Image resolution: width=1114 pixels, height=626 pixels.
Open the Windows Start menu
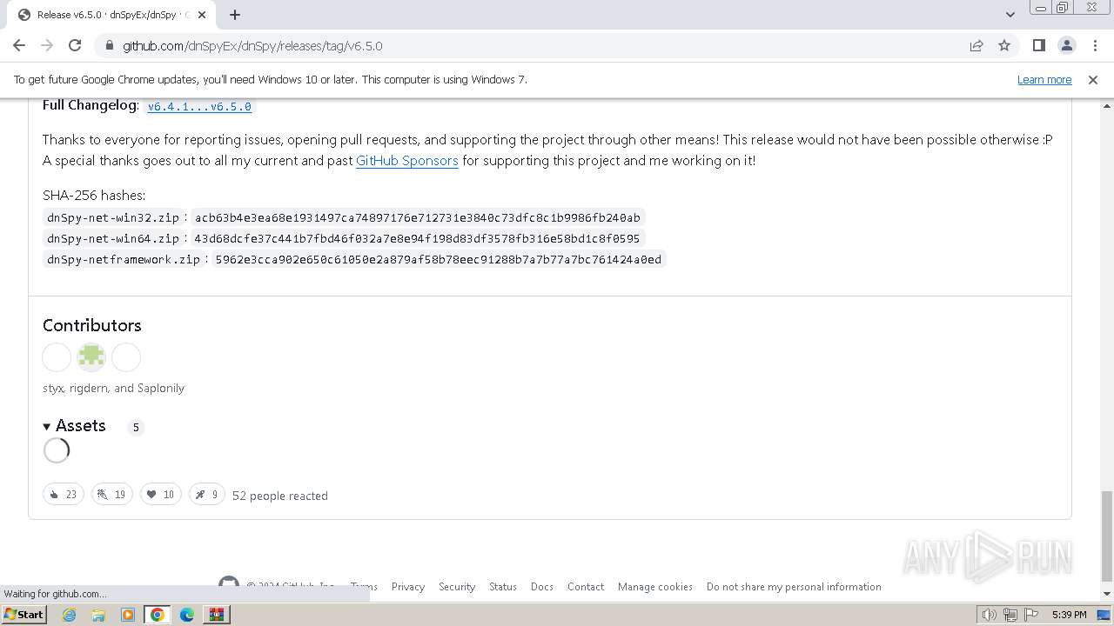[x=23, y=615]
